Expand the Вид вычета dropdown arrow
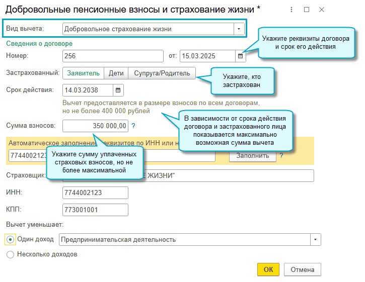Screen dimensions: 365x282 [x=239, y=29]
